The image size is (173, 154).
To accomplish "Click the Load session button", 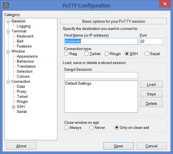I will point(151,85).
